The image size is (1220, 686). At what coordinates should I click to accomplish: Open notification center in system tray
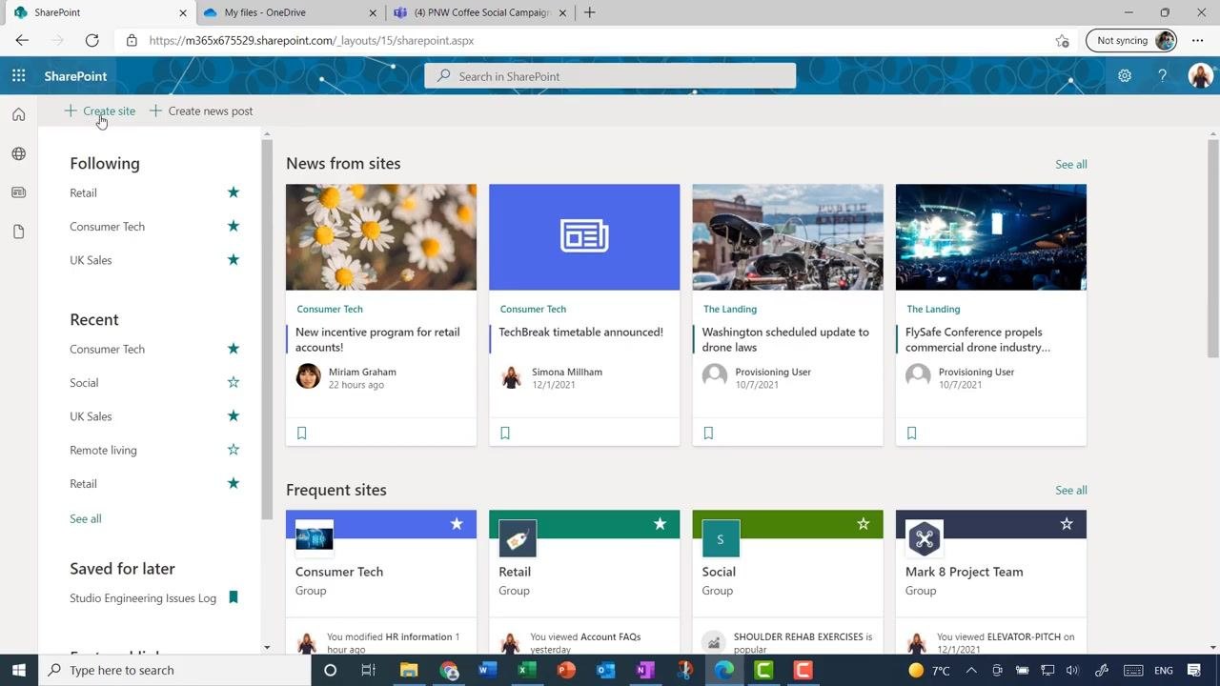[1194, 670]
